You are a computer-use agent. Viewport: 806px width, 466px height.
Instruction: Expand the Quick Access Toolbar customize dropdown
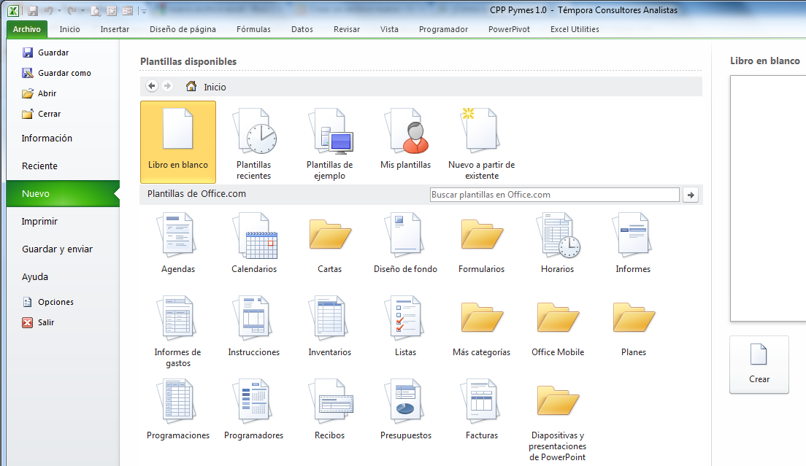point(144,11)
